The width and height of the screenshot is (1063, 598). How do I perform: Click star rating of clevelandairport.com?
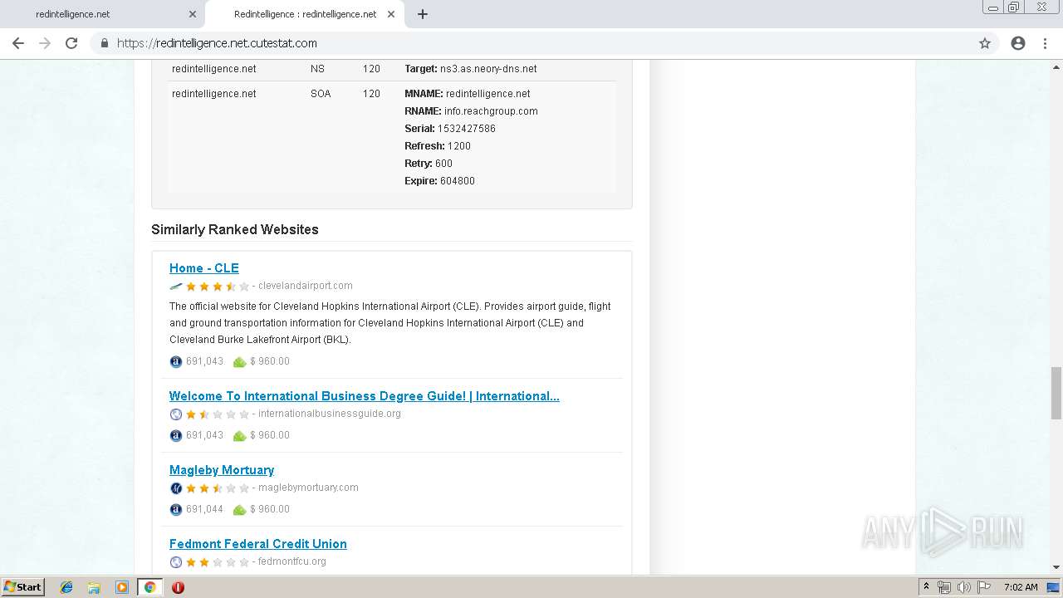[218, 287]
